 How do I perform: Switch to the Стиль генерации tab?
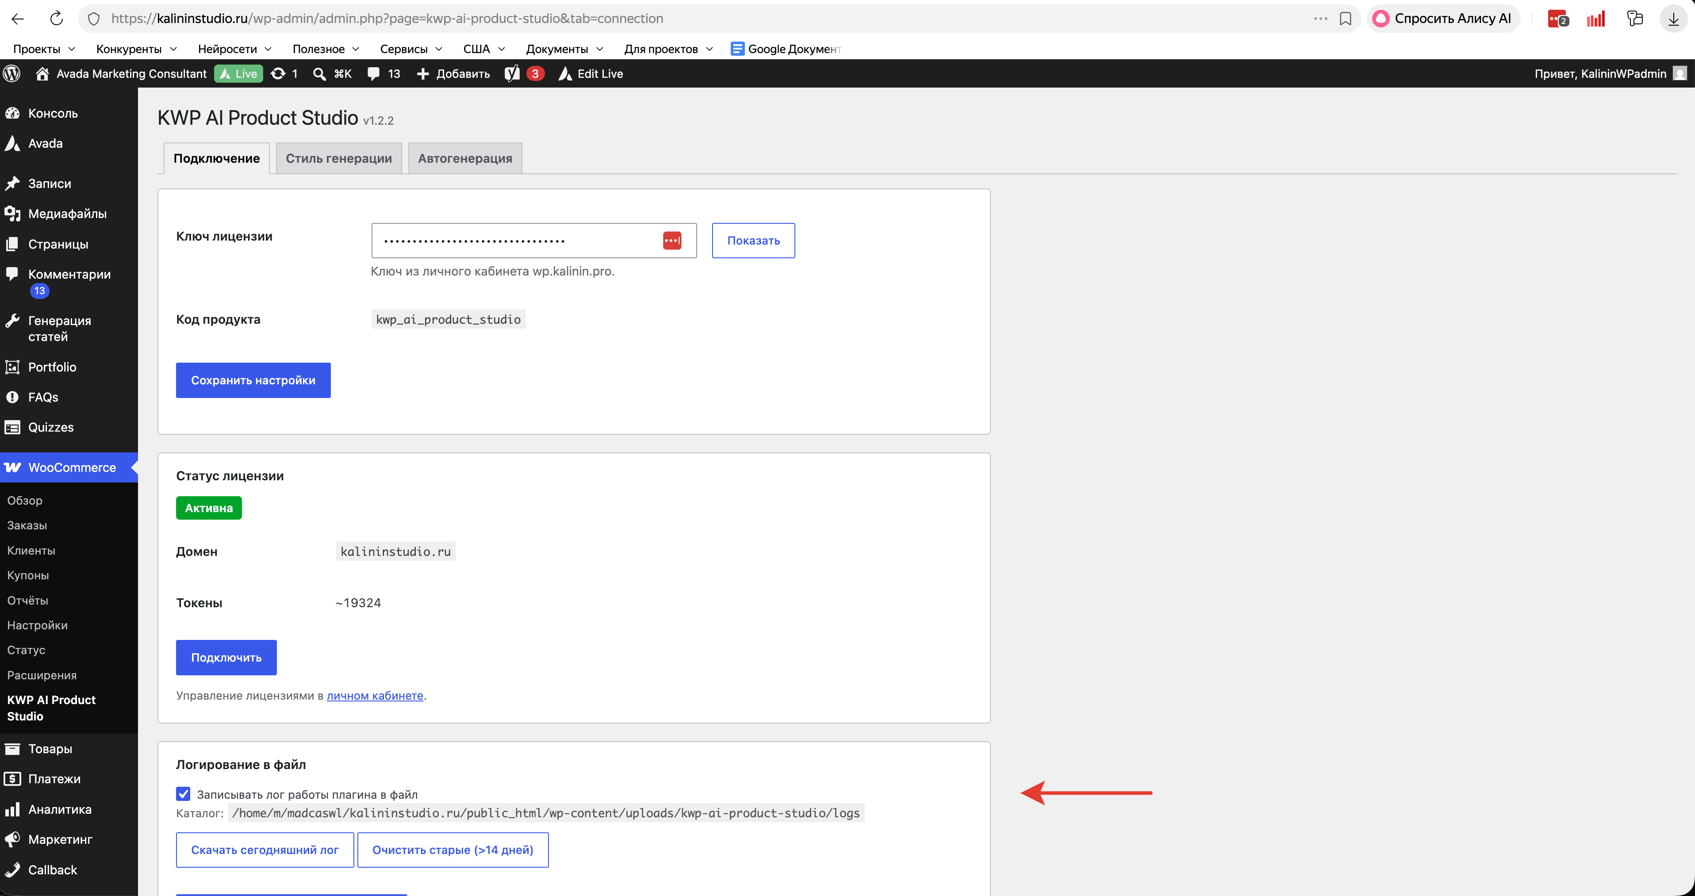tap(339, 158)
